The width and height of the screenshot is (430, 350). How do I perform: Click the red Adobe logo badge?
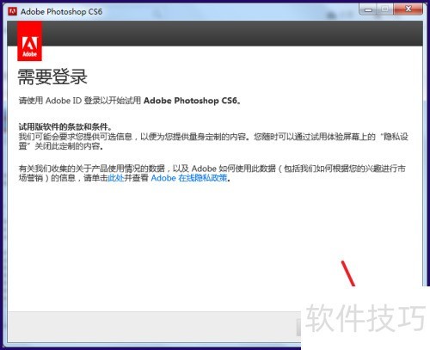(x=30, y=42)
